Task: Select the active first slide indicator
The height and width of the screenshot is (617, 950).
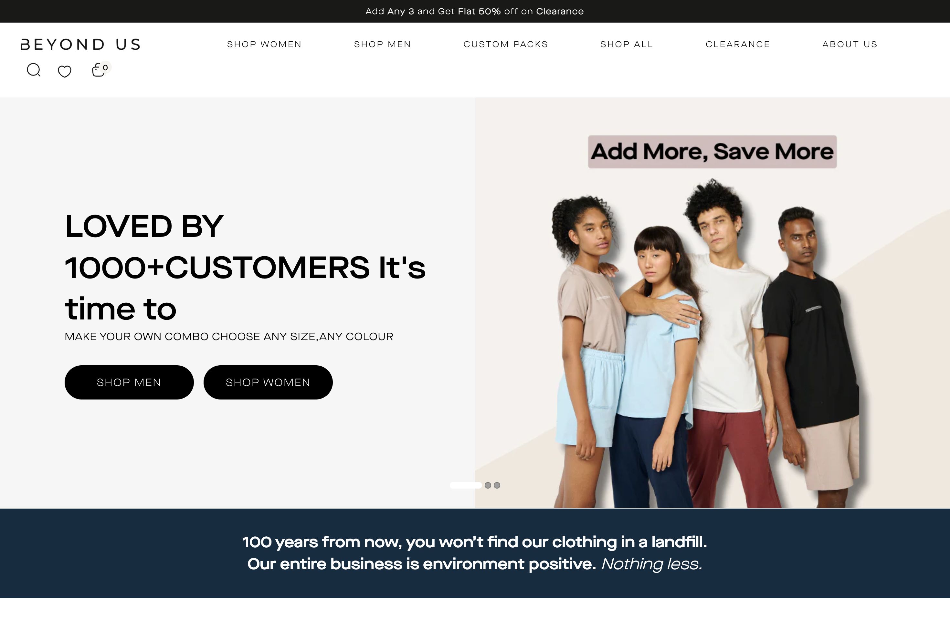Action: coord(465,485)
